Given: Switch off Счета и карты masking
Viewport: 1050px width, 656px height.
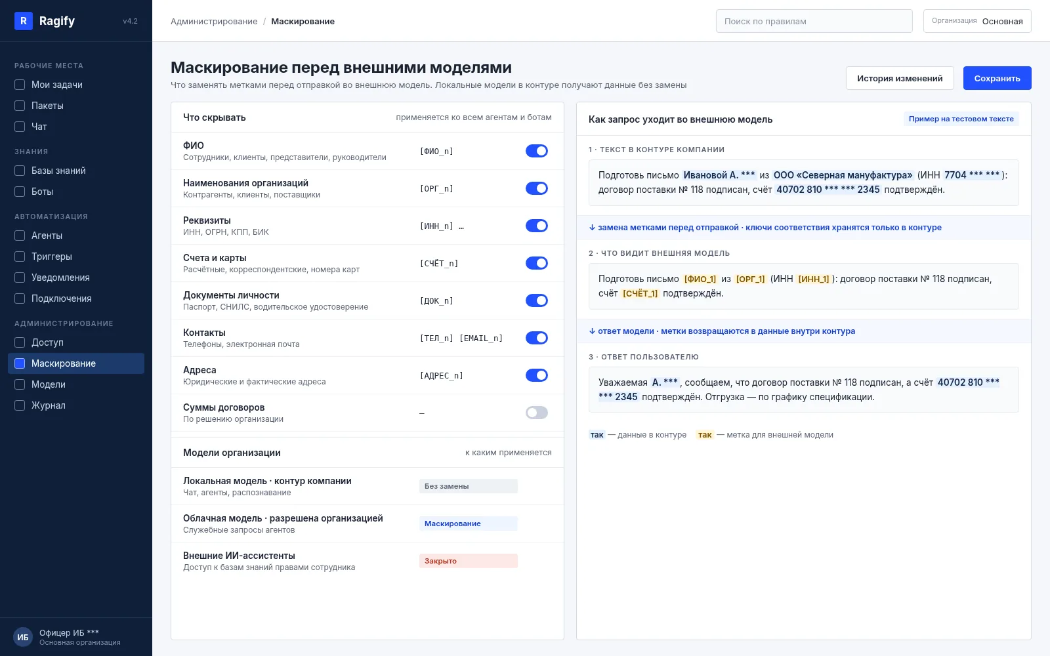Looking at the screenshot, I should click(537, 263).
